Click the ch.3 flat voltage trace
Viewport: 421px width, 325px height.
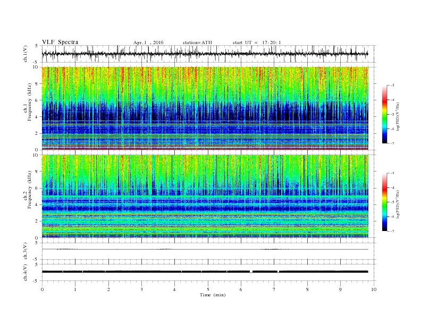[x=205, y=249]
